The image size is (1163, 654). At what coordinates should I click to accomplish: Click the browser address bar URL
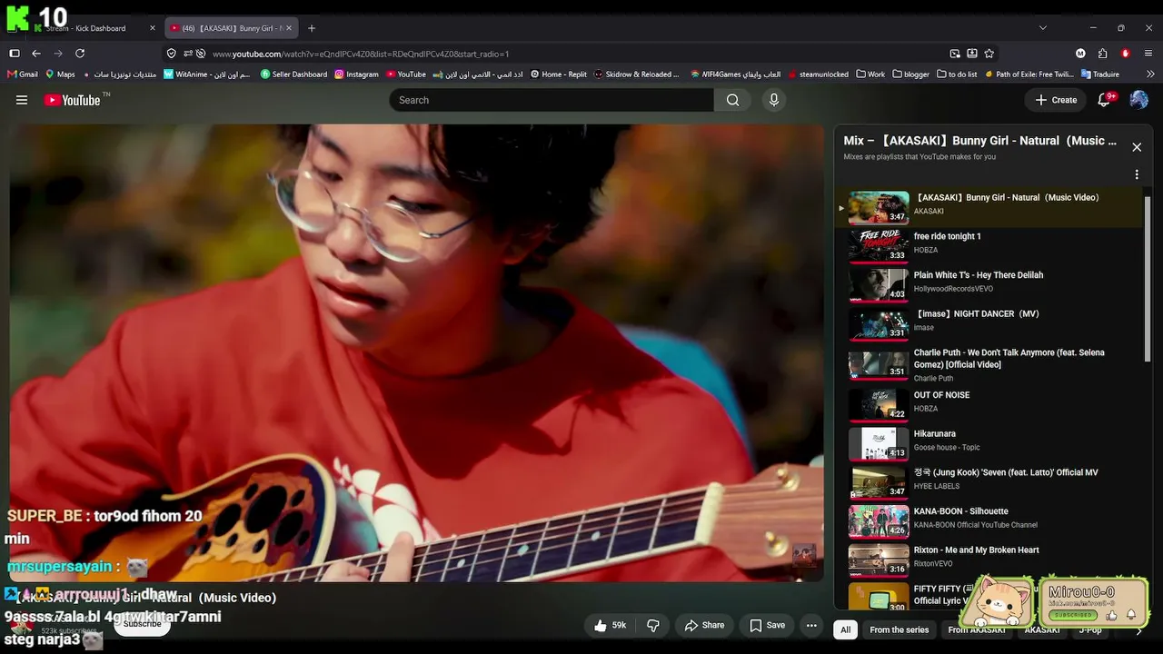click(x=361, y=54)
